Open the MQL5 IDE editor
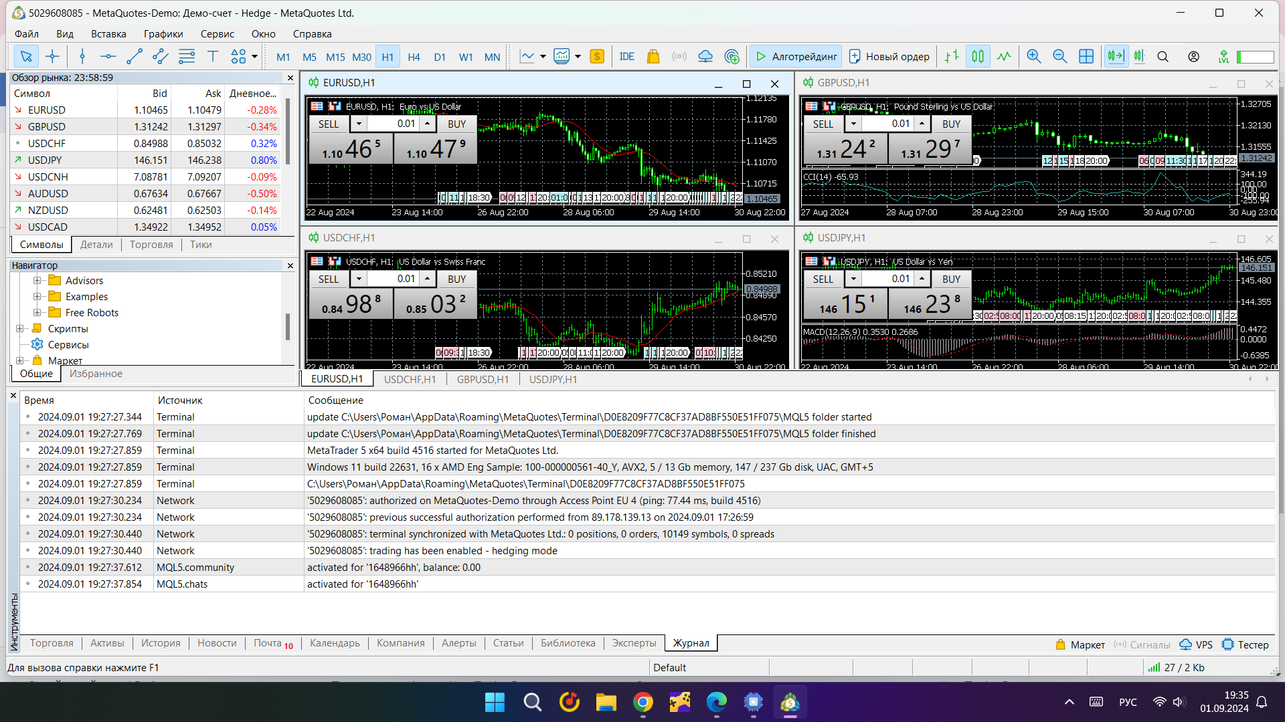The width and height of the screenshot is (1285, 722). [627, 57]
